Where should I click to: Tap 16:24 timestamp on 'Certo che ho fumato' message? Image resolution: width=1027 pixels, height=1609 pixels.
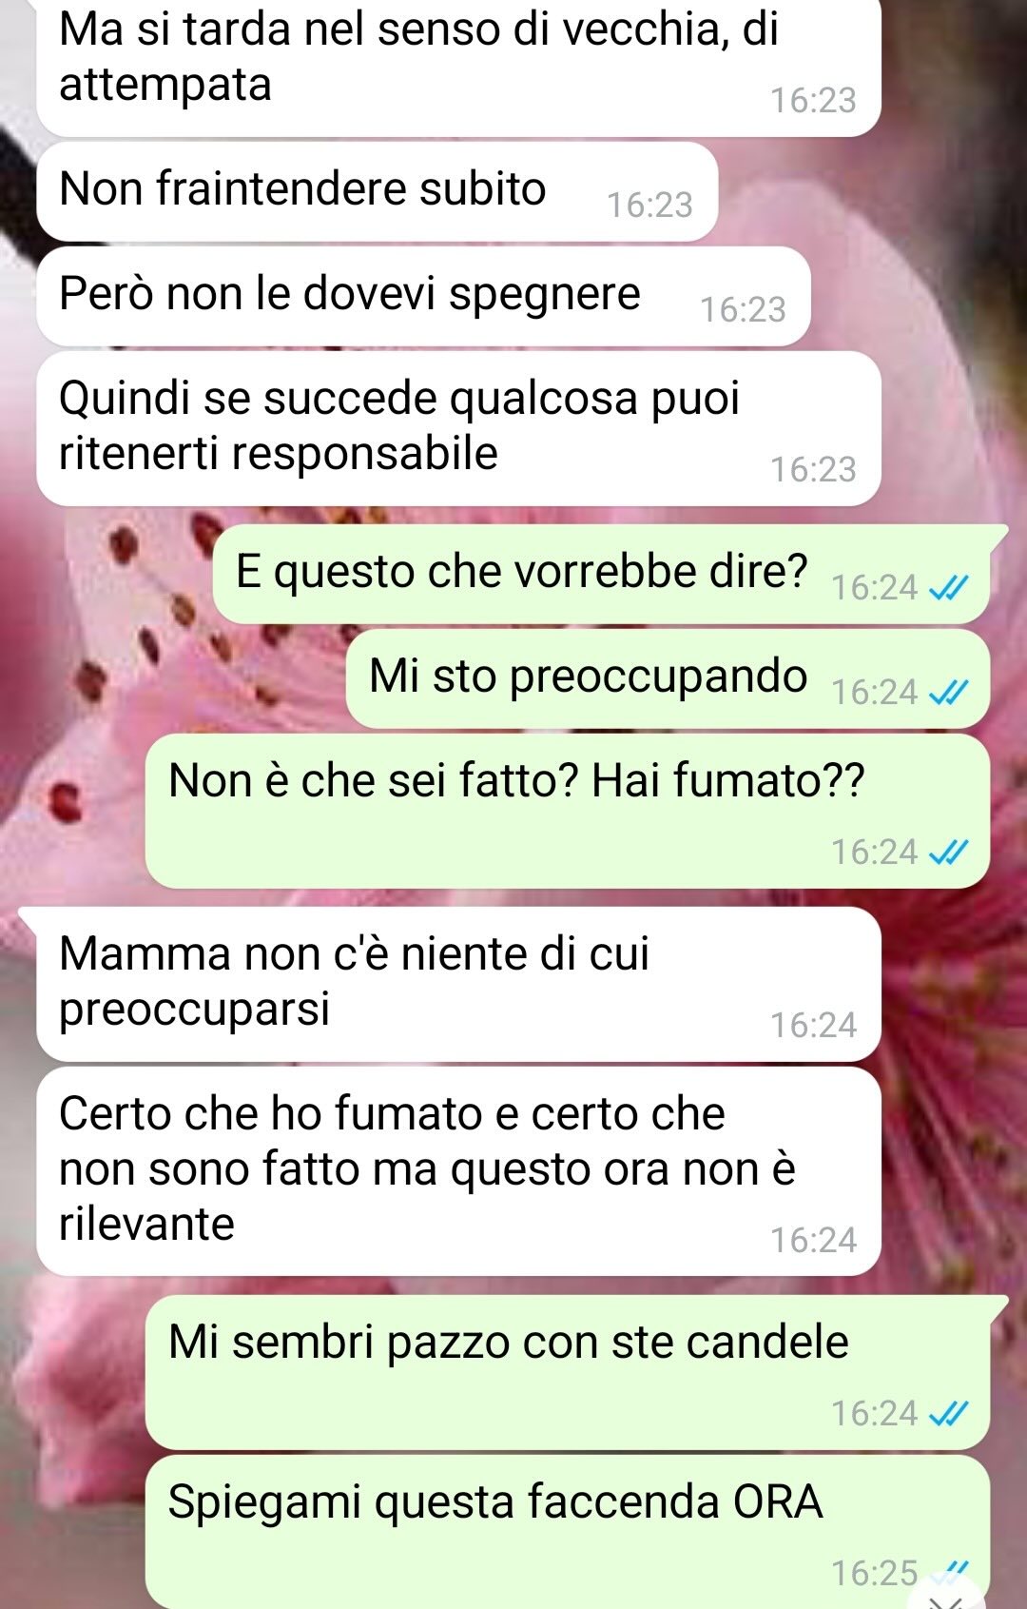[x=814, y=1241]
